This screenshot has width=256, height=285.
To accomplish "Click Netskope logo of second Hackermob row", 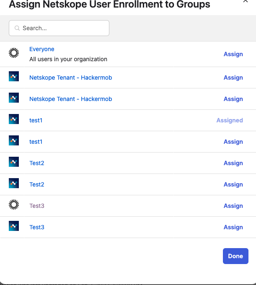I will [14, 98].
